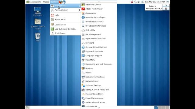Select the Administration menu entry
The width and height of the screenshot is (195, 109).
pos(66,10)
